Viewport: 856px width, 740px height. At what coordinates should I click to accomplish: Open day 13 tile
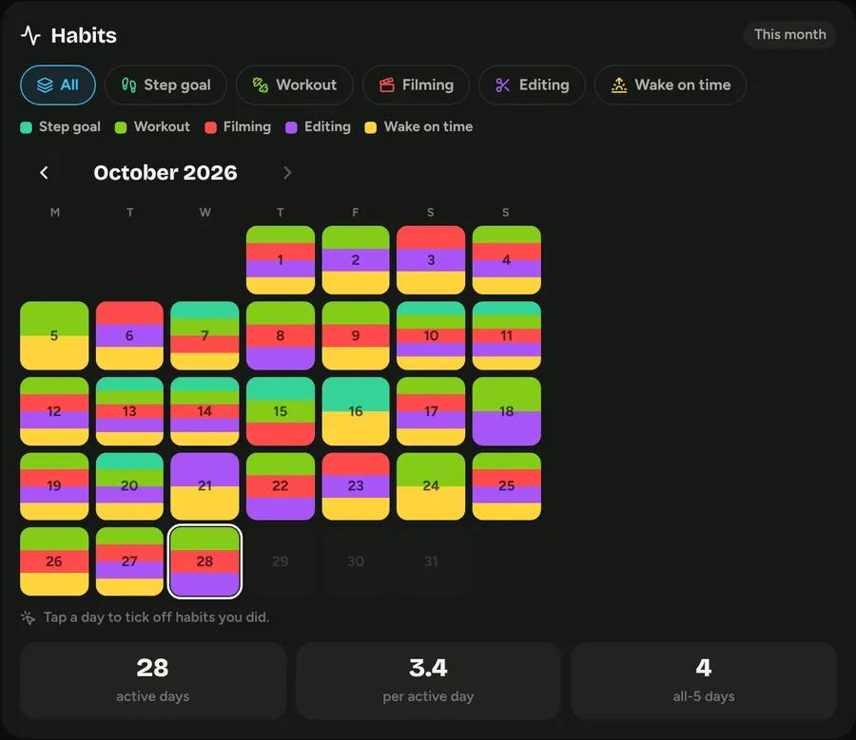point(129,411)
